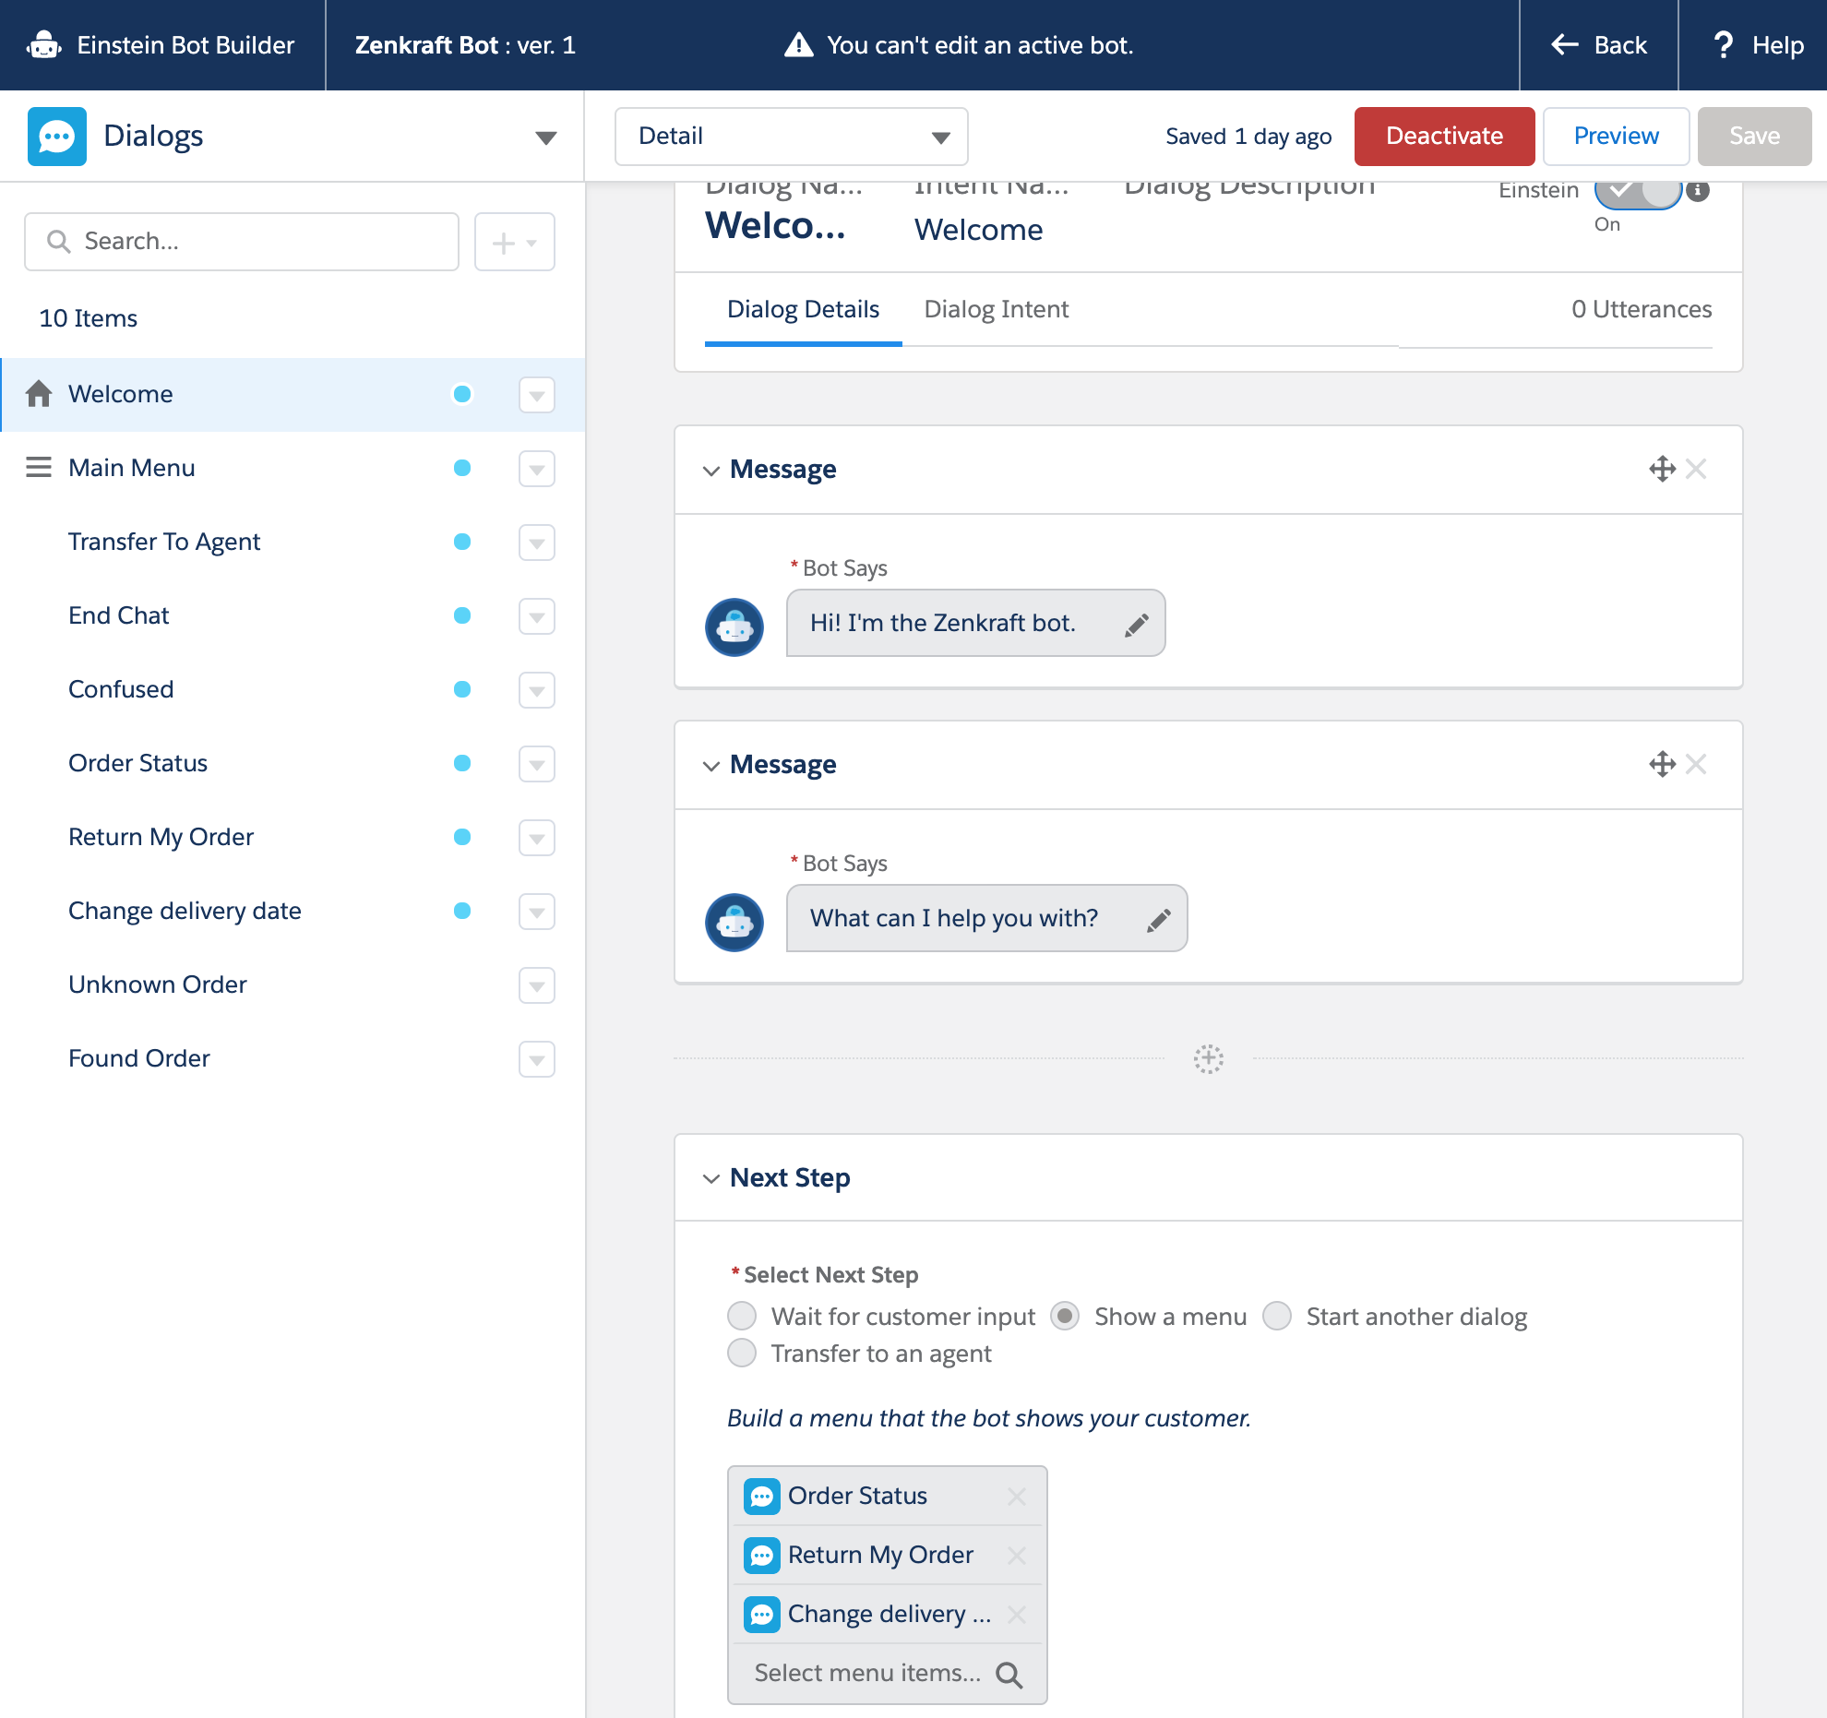Click the Preview button

pos(1616,137)
